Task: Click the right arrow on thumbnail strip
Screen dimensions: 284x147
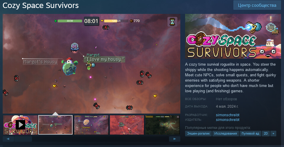Action: click(175, 139)
